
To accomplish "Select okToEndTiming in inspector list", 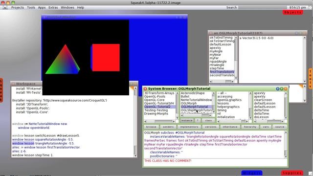I will click(x=221, y=38).
